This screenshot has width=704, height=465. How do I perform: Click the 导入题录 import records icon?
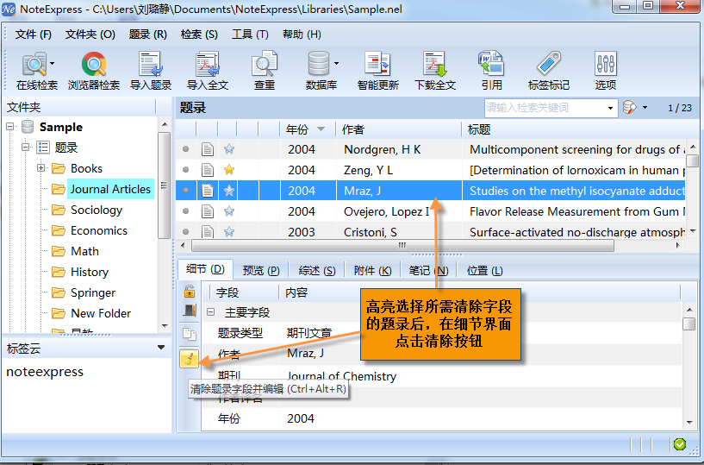click(x=151, y=65)
